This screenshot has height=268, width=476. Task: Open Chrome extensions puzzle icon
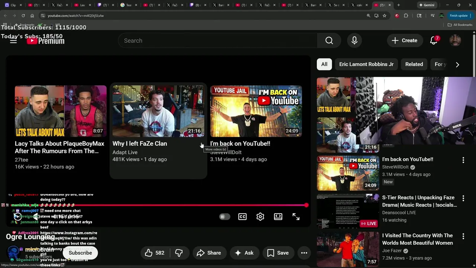[406, 16]
